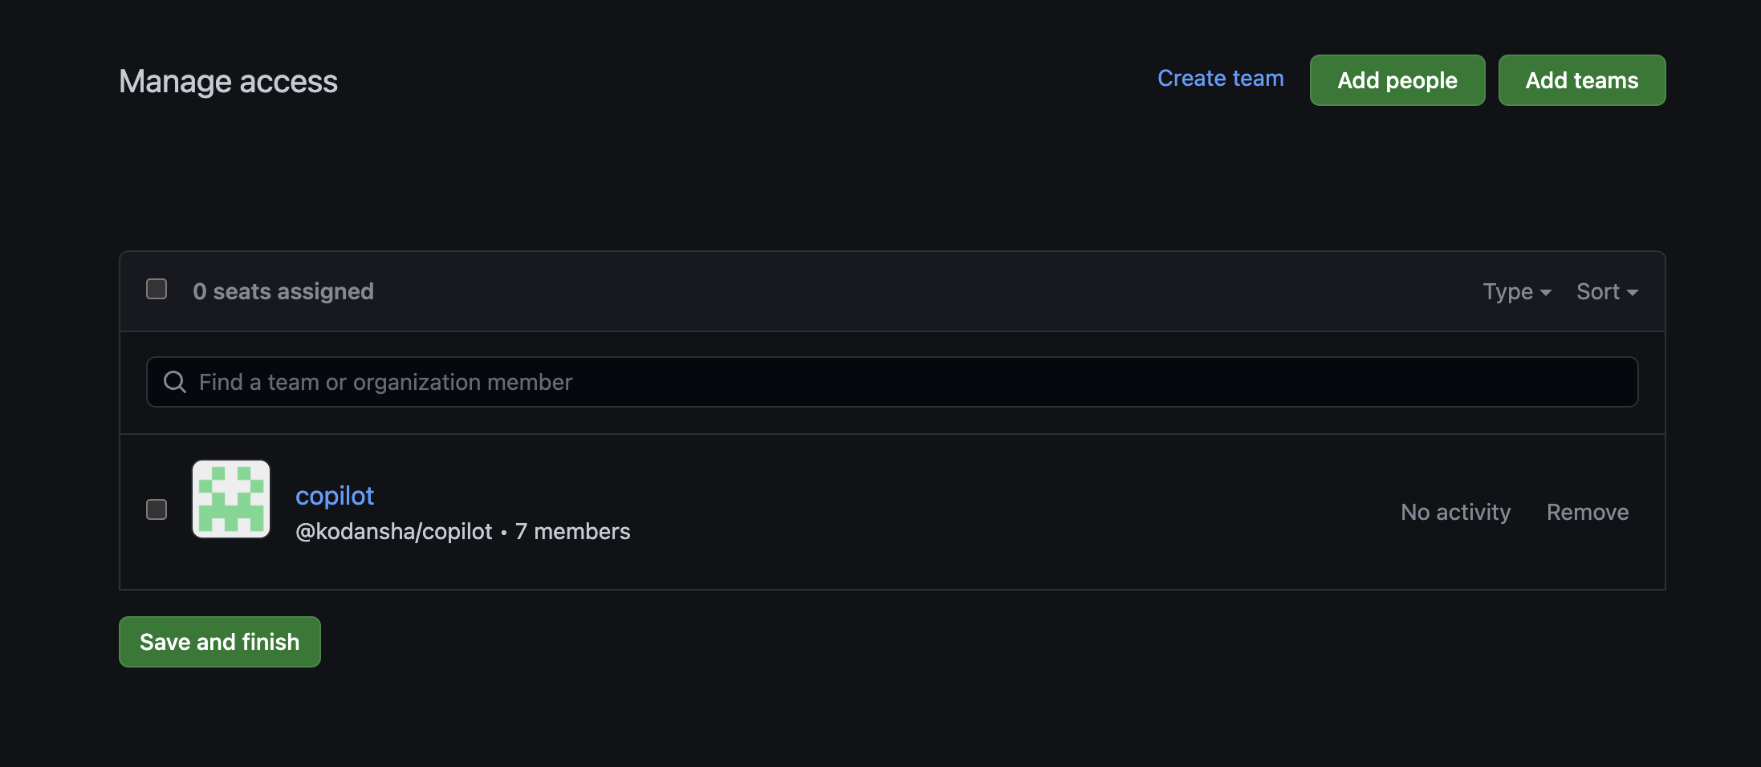Image resolution: width=1761 pixels, height=767 pixels.
Task: Toggle the select-all seats checkbox
Action: 157,289
